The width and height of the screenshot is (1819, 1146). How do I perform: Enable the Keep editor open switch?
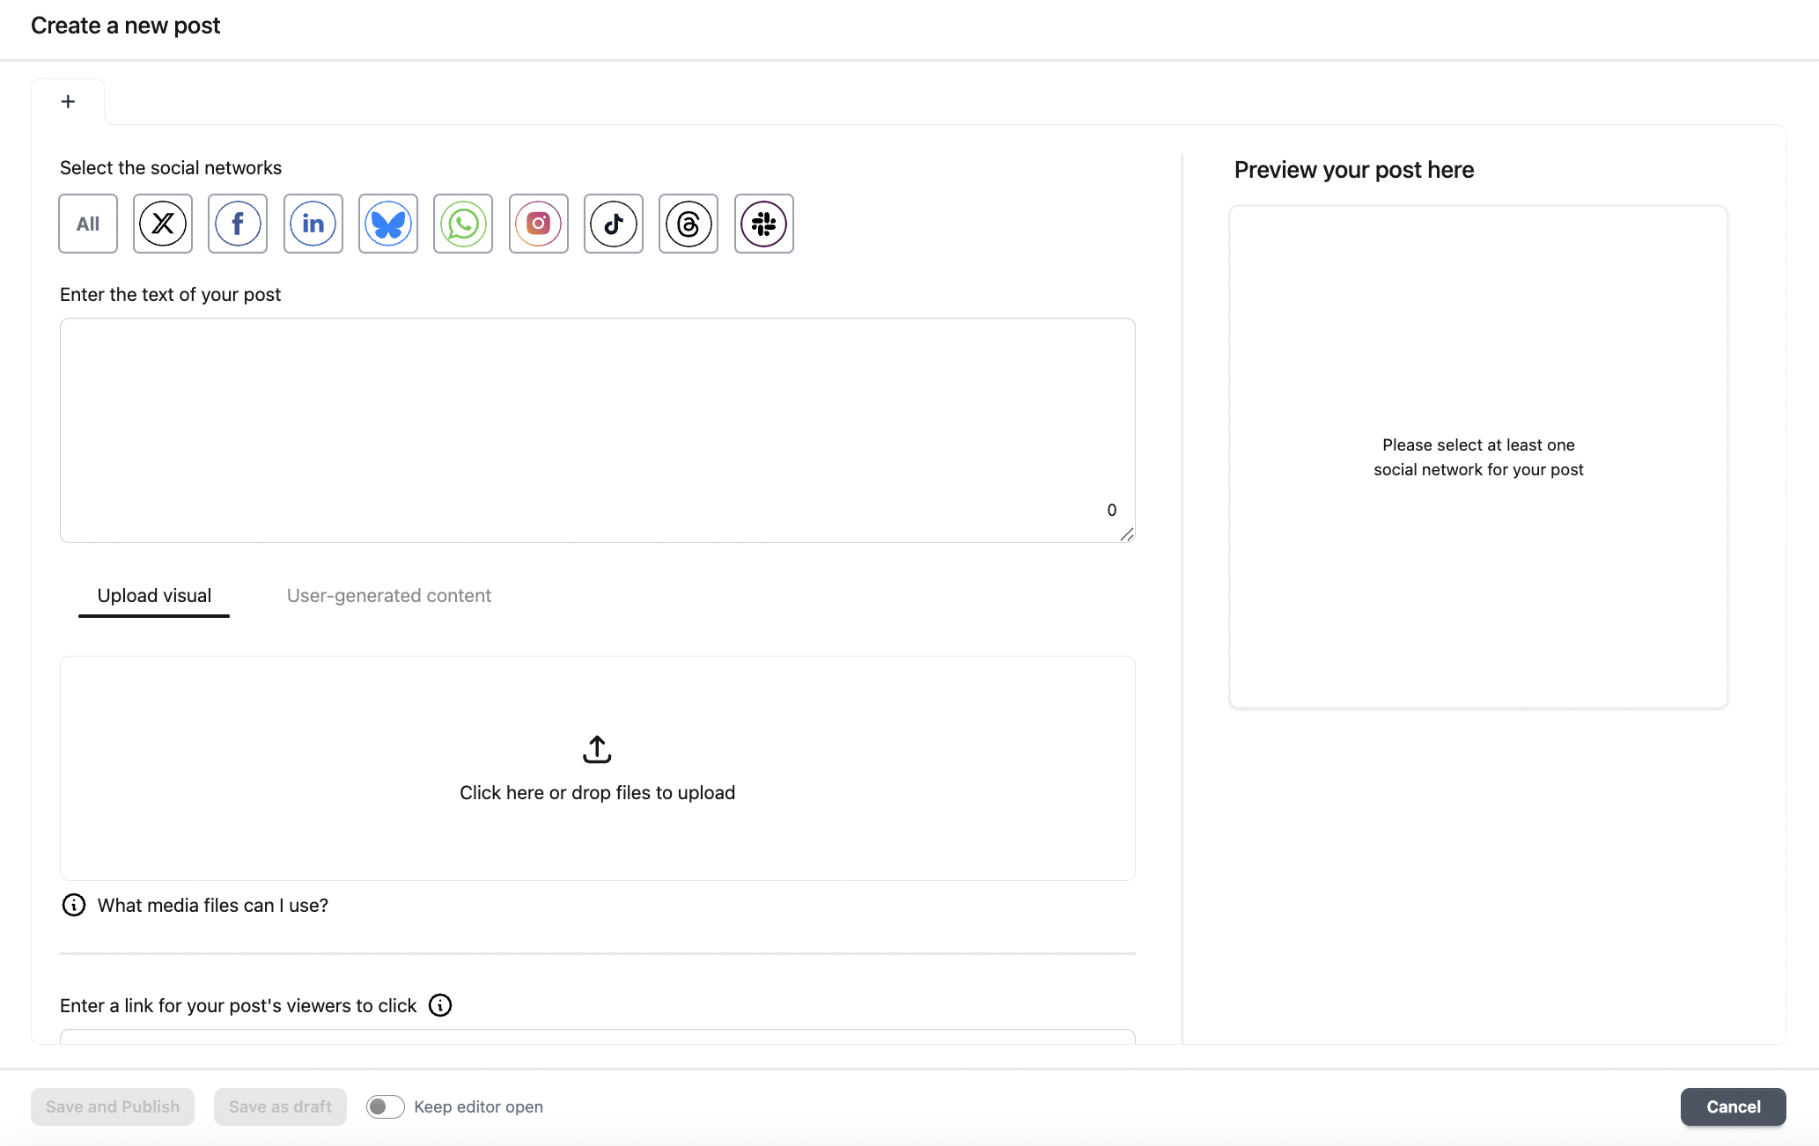point(385,1106)
